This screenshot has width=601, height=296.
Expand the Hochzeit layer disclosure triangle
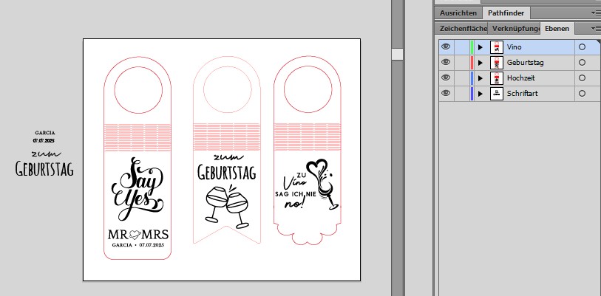[481, 78]
